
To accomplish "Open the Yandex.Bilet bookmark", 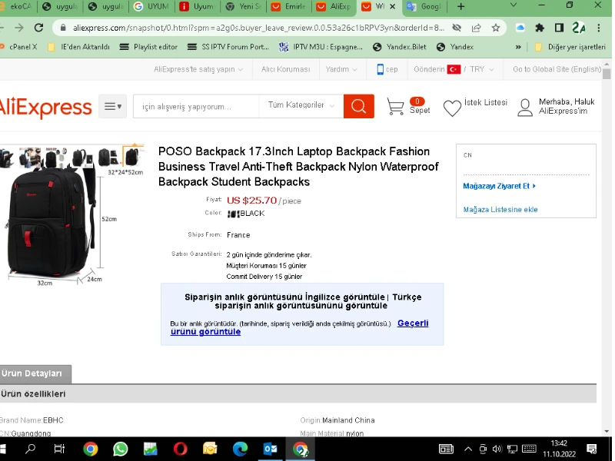I will [x=400, y=47].
